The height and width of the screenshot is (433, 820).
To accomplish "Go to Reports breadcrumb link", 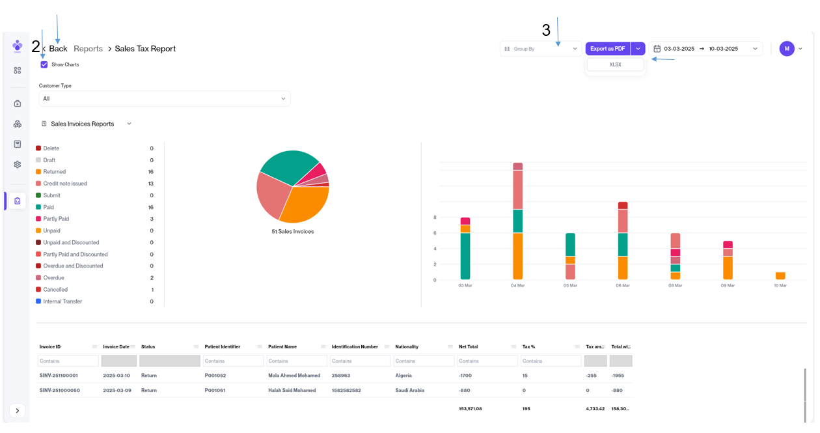I will [x=88, y=49].
